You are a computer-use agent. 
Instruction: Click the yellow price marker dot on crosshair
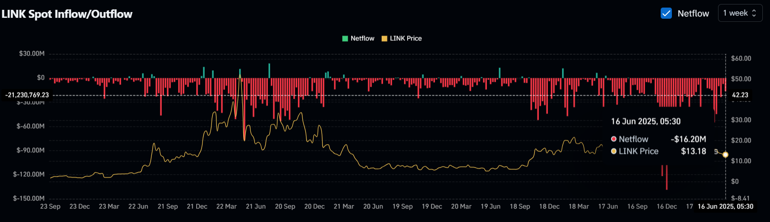725,155
